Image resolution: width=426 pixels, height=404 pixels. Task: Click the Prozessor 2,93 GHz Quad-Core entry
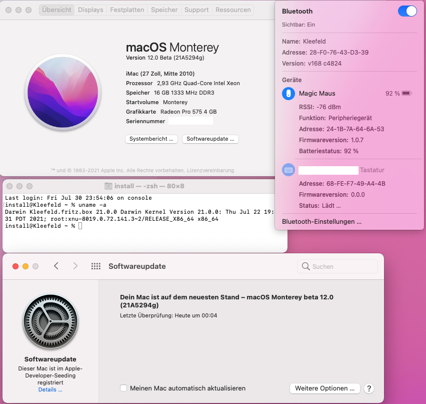[182, 83]
